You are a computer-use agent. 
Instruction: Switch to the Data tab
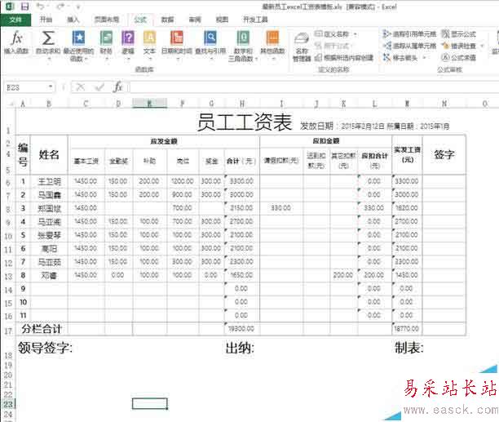(167, 20)
